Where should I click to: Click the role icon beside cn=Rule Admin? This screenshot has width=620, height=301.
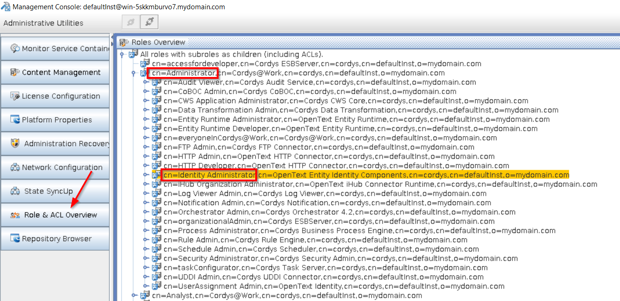coord(157,240)
